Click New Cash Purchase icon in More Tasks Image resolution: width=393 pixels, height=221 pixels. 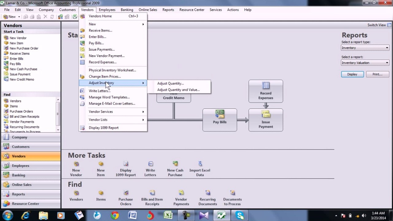point(175,164)
